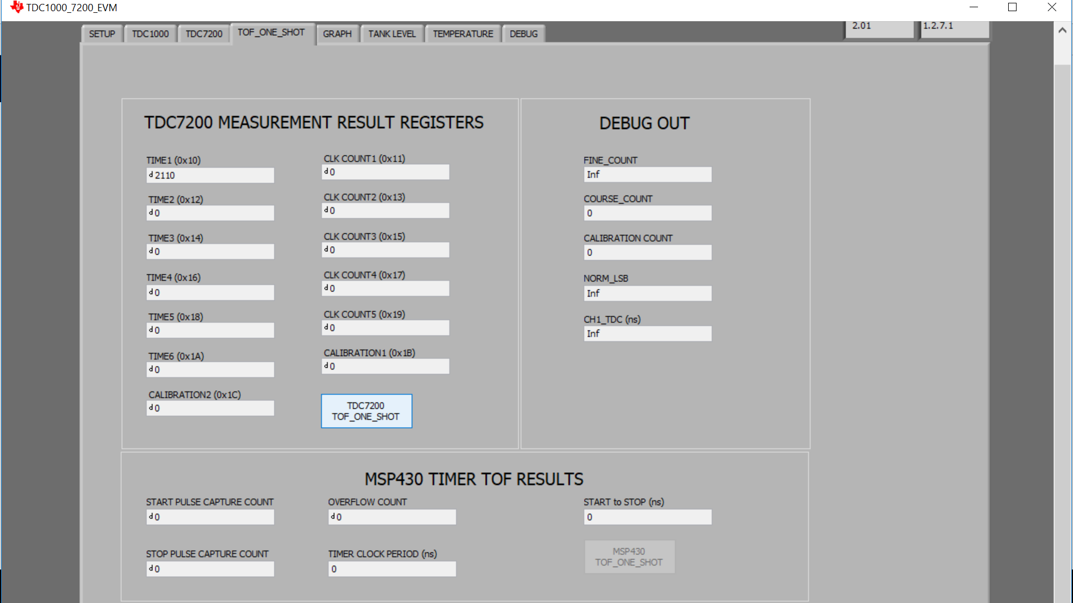Image resolution: width=1073 pixels, height=603 pixels.
Task: Click the decimal radix indicator on TIME1
Action: point(150,175)
